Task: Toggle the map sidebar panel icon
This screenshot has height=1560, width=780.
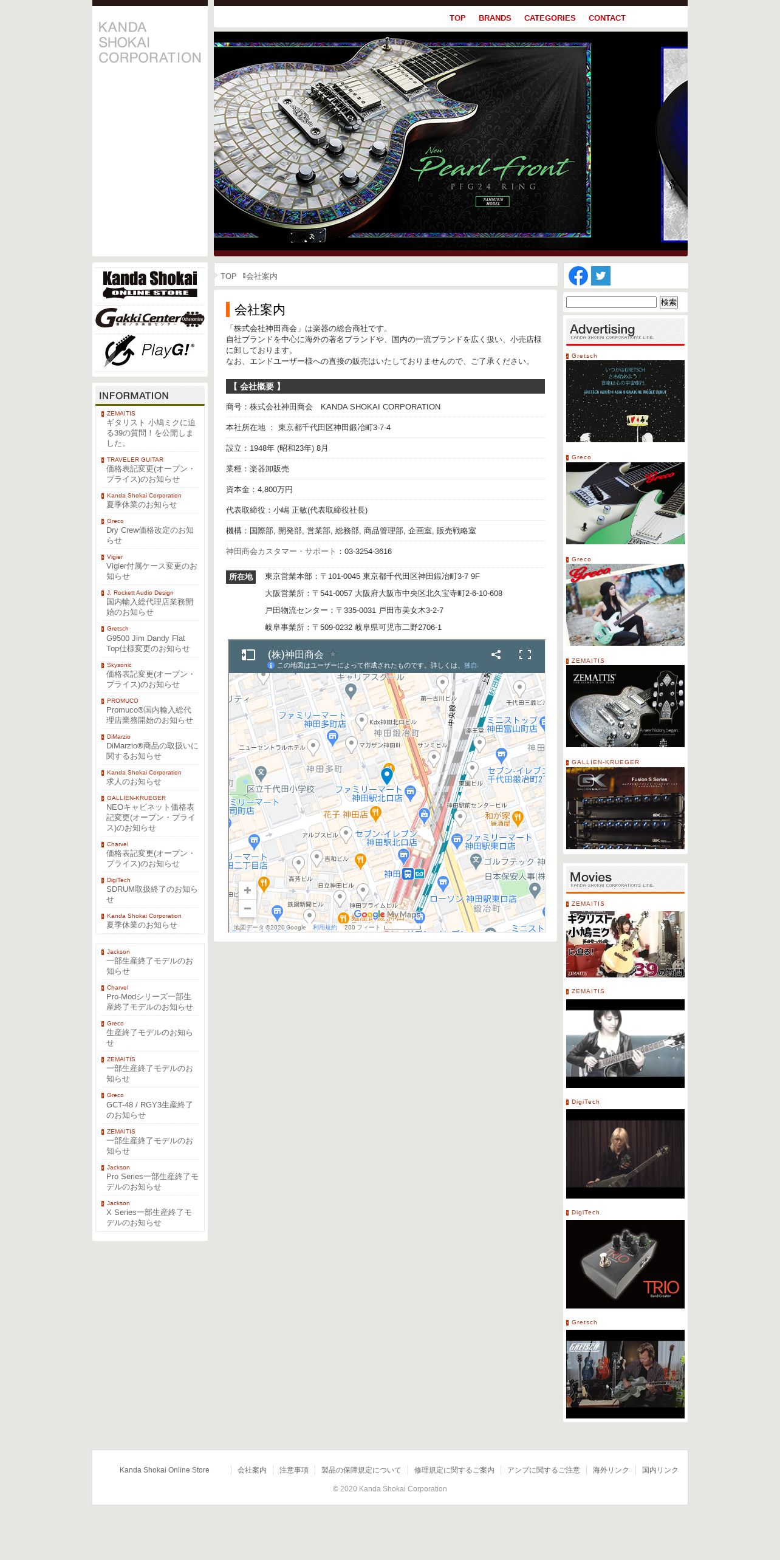Action: pyautogui.click(x=248, y=654)
